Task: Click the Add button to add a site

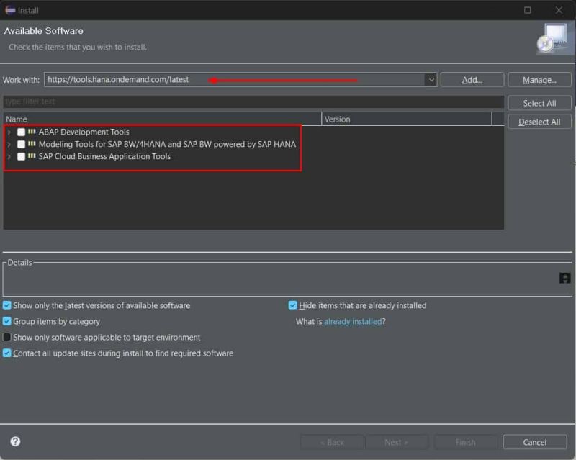Action: pyautogui.click(x=472, y=79)
